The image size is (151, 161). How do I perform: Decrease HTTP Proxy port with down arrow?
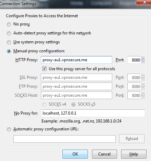[x=143, y=62]
